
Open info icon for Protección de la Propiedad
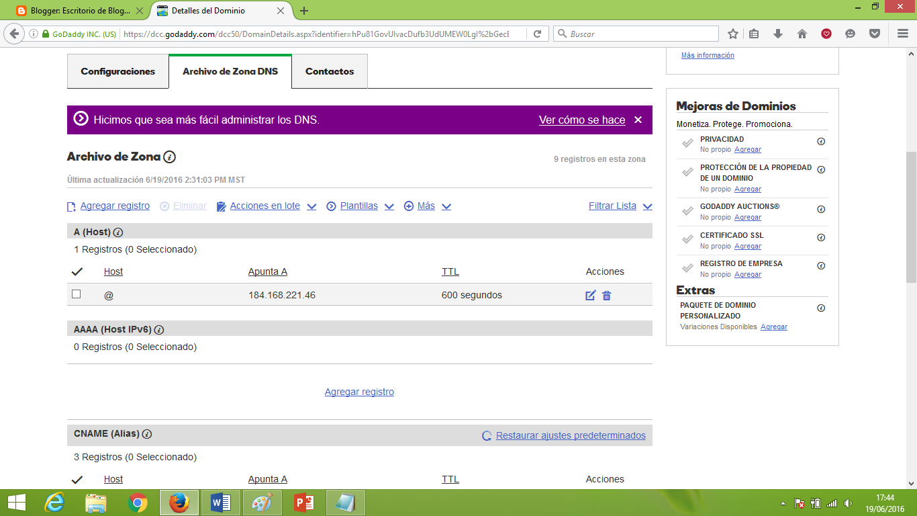[821, 169]
